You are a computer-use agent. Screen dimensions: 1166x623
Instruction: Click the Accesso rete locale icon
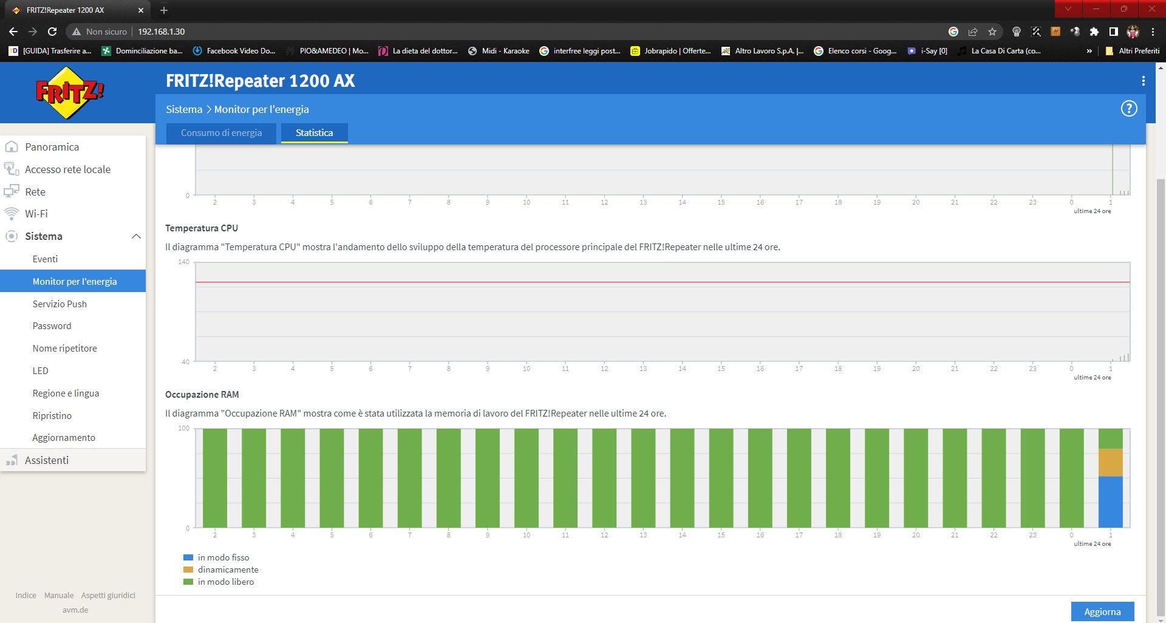(12, 169)
